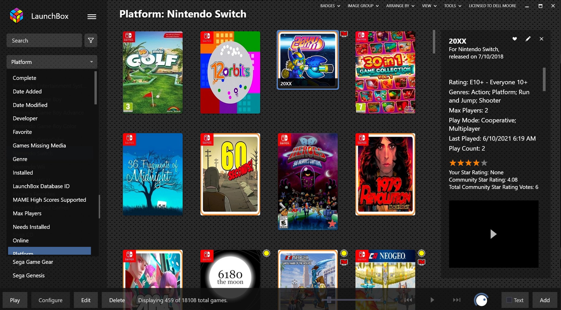Skip to previous track in music controls

click(x=408, y=300)
